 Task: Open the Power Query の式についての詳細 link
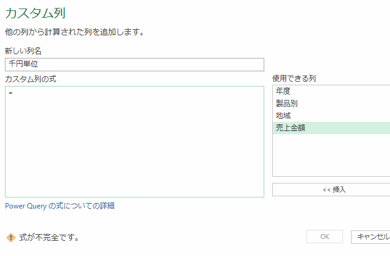tap(60, 206)
